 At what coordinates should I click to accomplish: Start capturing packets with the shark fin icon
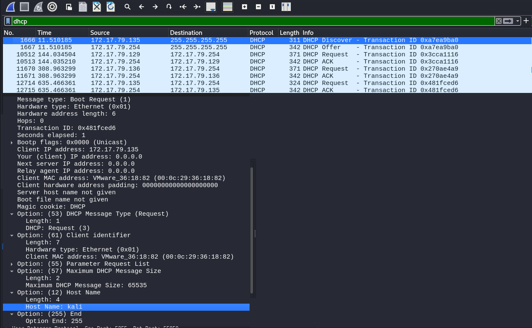[x=11, y=7]
